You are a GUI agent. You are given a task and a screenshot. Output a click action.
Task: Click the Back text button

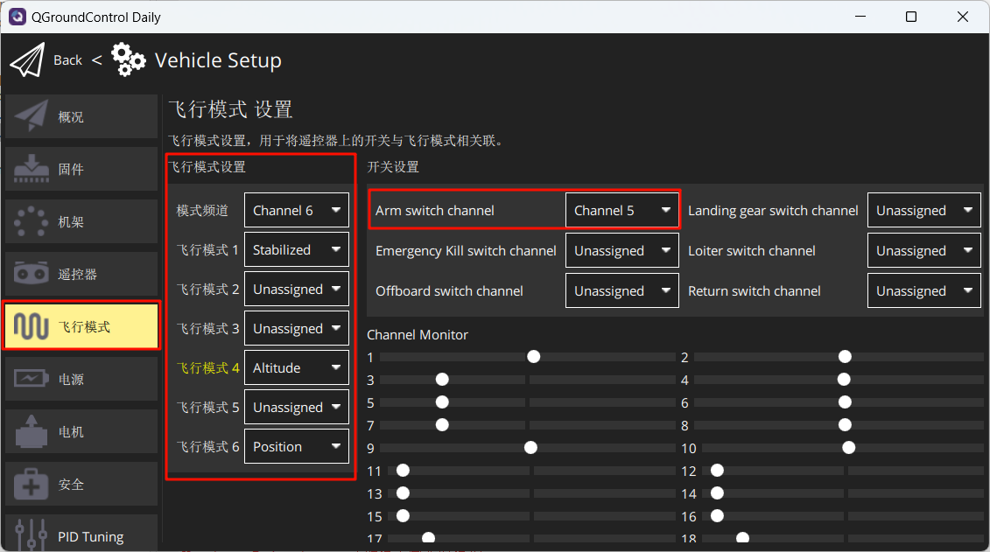click(67, 60)
